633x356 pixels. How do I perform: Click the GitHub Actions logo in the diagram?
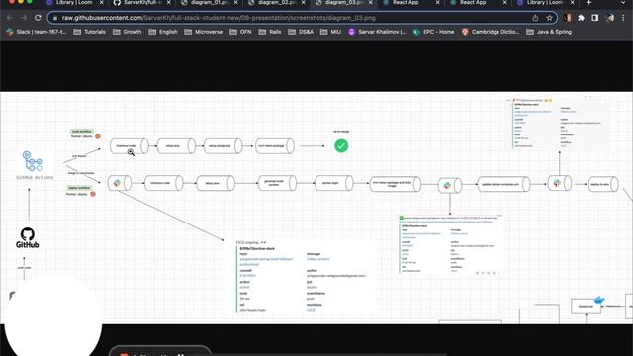click(33, 161)
